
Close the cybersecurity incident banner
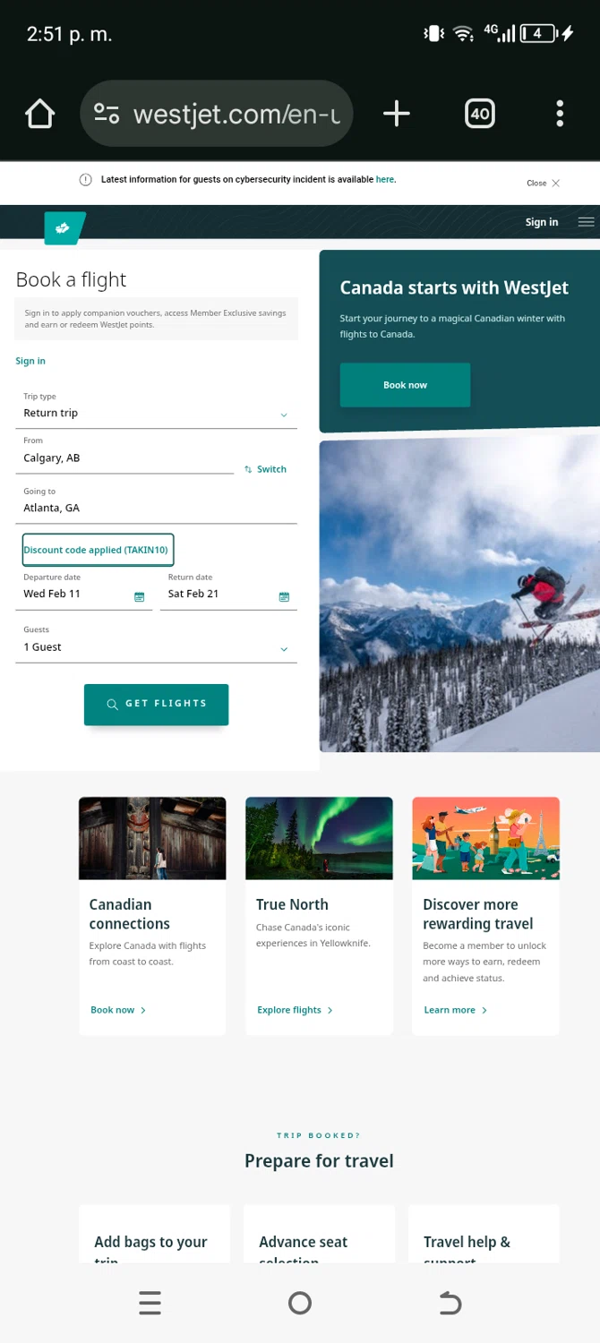point(544,183)
